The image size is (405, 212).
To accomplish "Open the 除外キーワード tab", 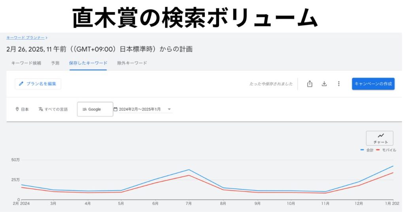I will [x=132, y=63].
